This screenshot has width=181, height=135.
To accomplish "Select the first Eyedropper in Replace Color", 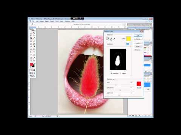I will click(108, 39).
